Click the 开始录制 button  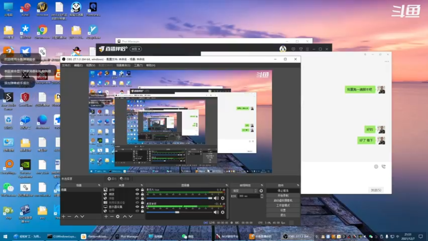coord(283,195)
